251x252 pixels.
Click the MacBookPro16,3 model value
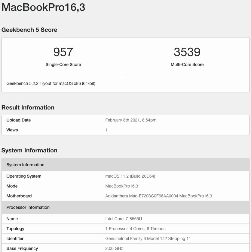pos(122,186)
